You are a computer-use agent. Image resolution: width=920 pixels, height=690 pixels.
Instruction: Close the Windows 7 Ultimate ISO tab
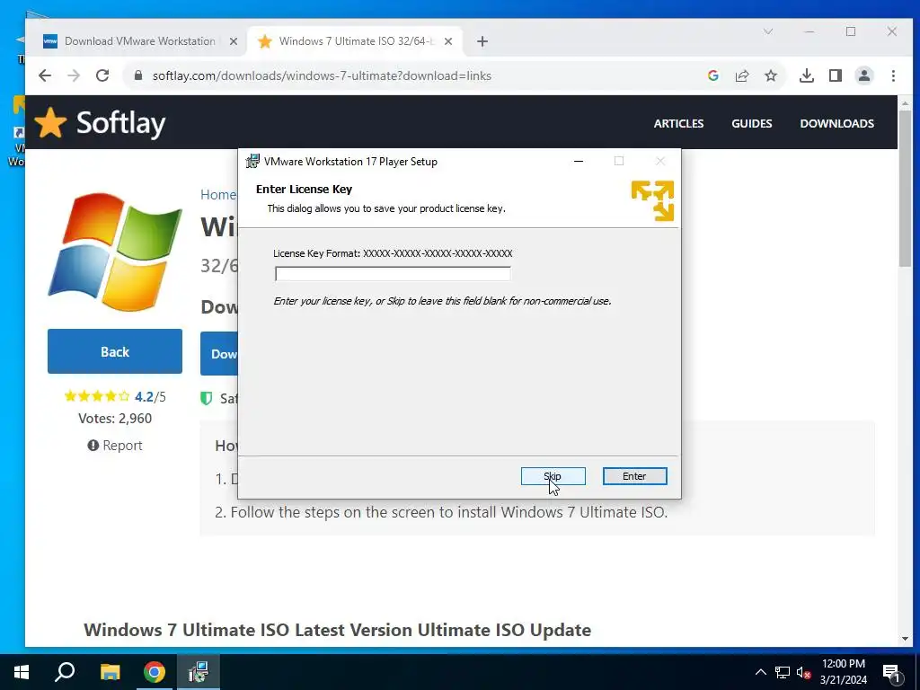pyautogui.click(x=448, y=41)
